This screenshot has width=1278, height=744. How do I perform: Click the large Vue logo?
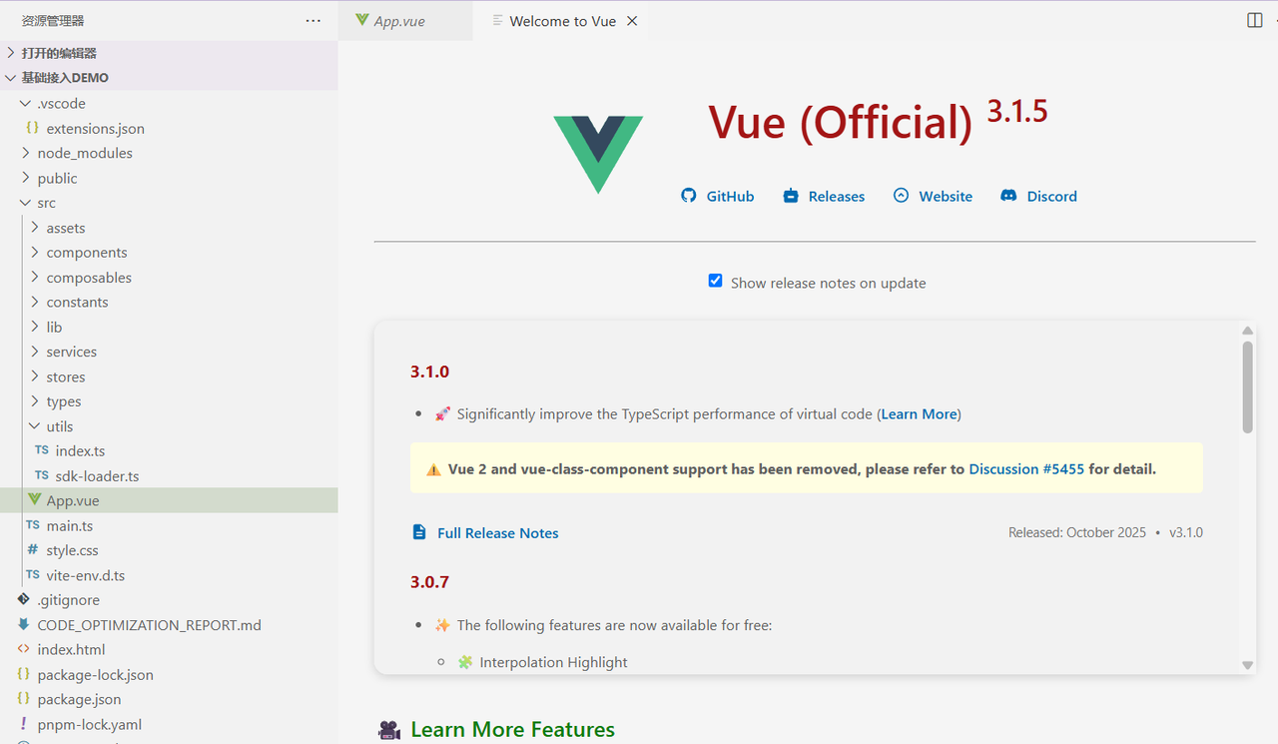point(598,154)
